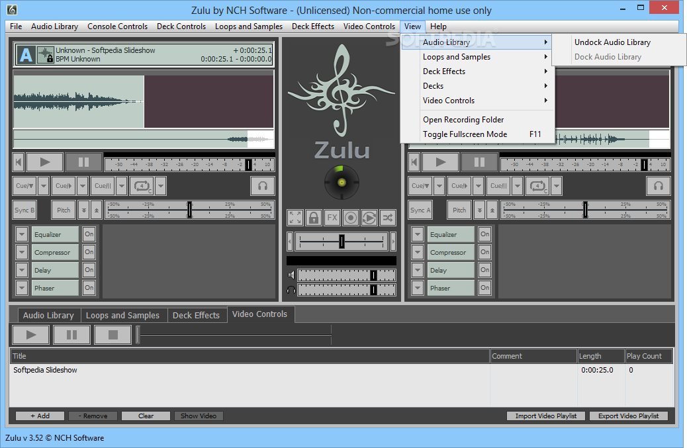Pause Deck B

coord(479,162)
